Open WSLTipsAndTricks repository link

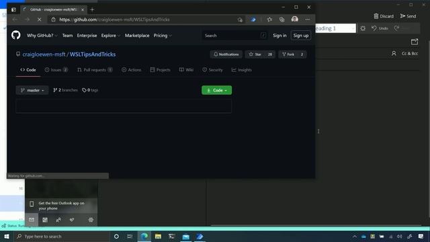(x=93, y=54)
